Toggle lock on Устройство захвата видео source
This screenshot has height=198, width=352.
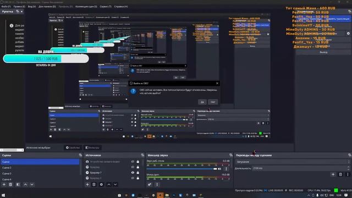pos(138,162)
